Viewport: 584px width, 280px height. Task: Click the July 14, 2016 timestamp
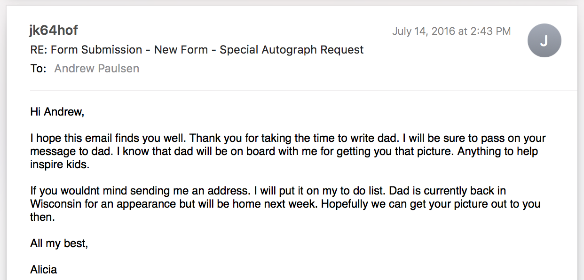click(423, 31)
